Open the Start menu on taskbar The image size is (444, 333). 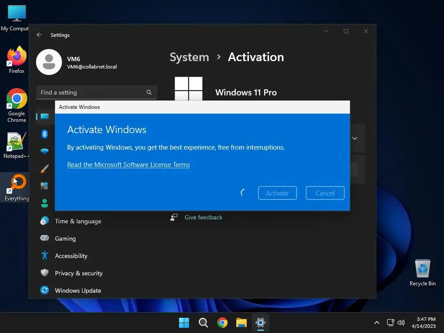pos(184,323)
